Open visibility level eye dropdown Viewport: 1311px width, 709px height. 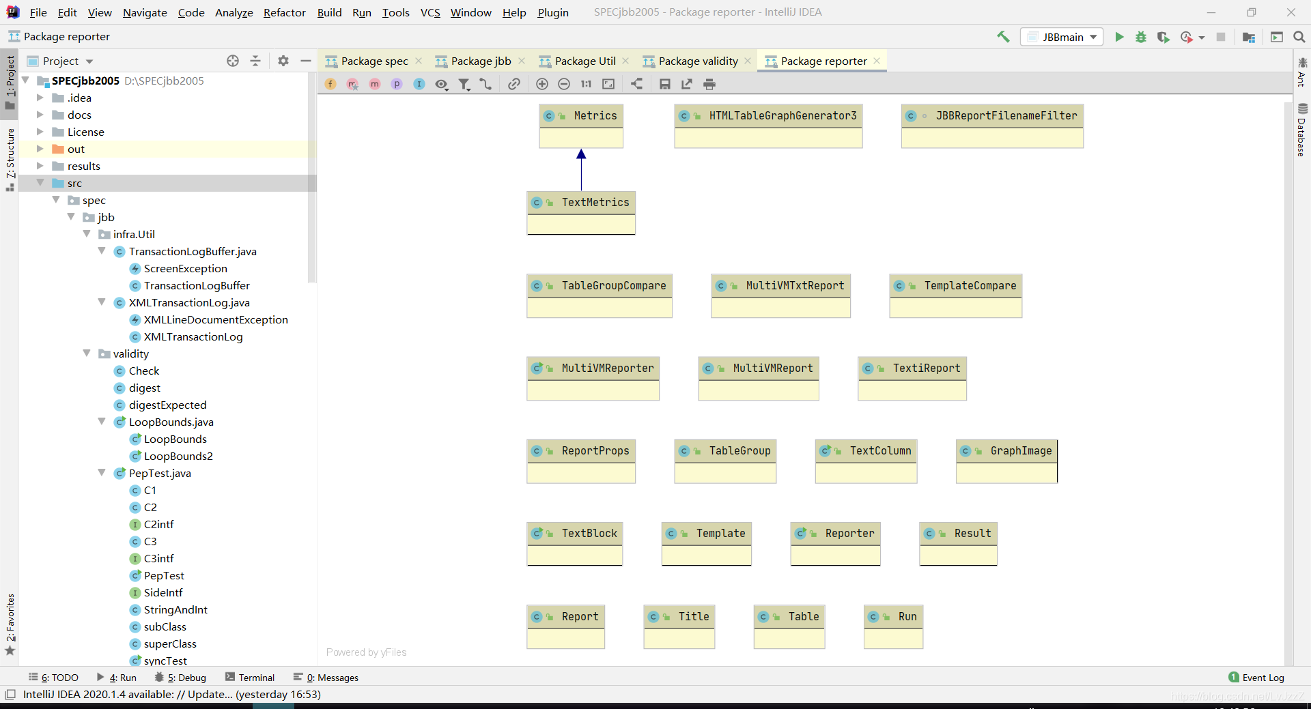(x=442, y=84)
